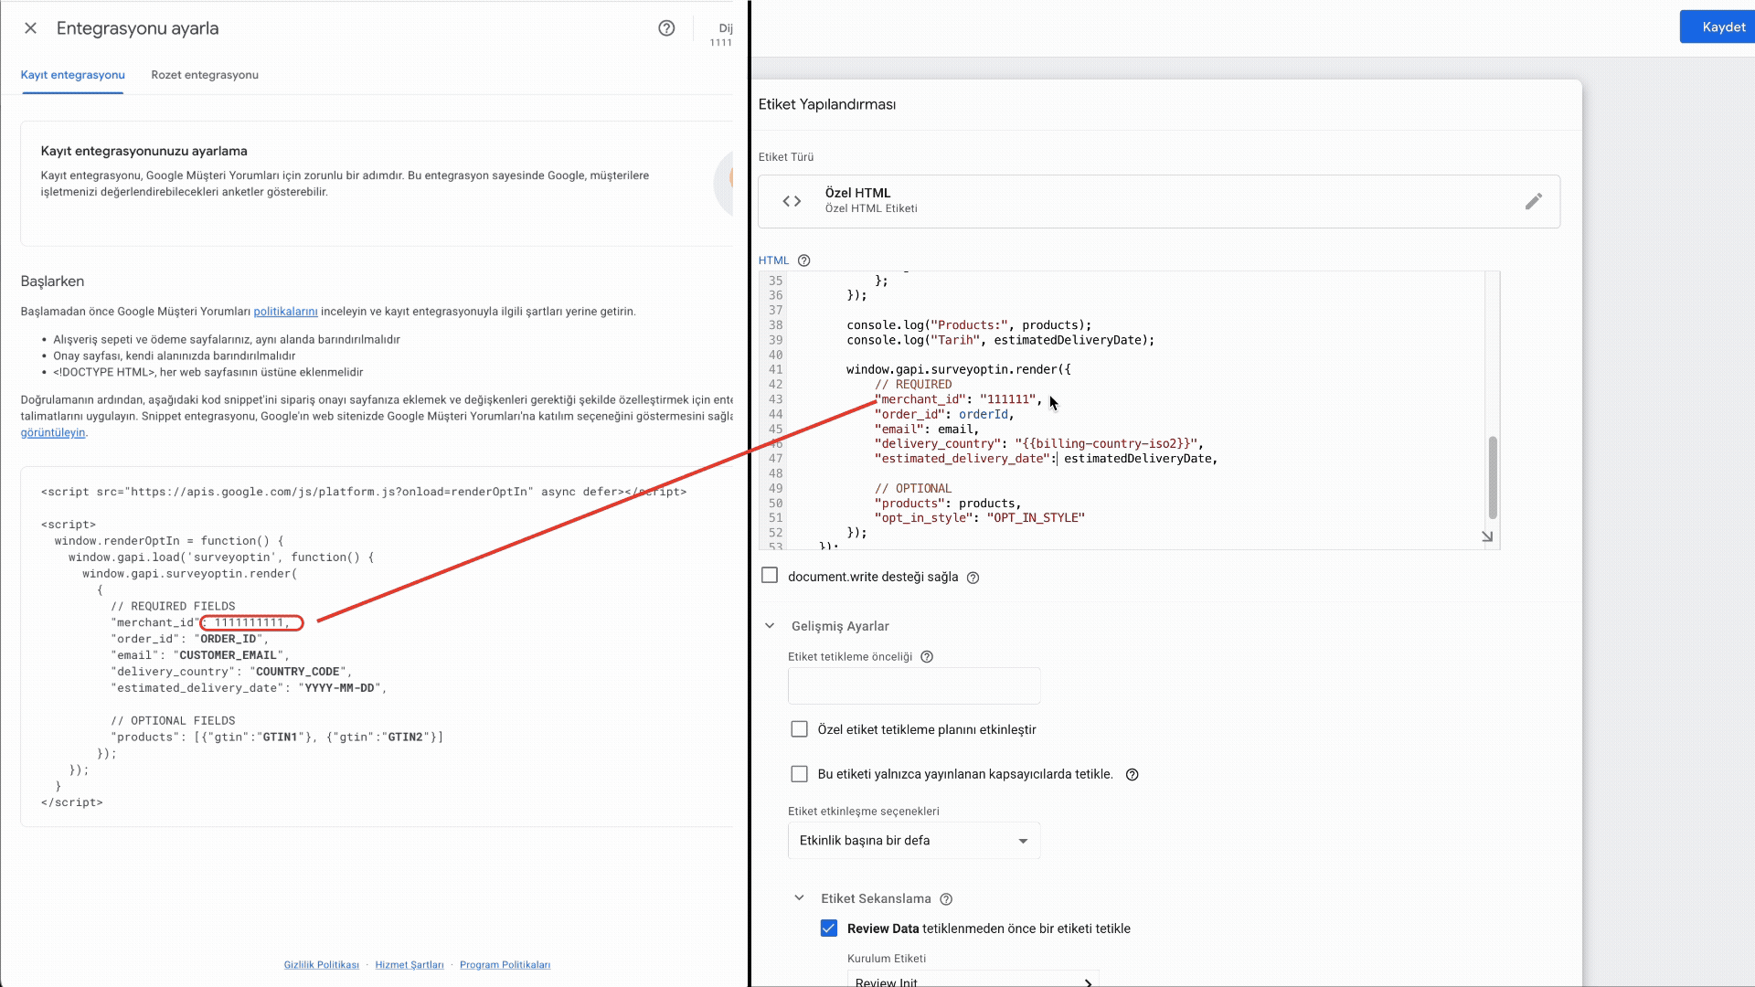Open help icon in integration header
Screen dimensions: 1755x987
pyautogui.click(x=666, y=28)
